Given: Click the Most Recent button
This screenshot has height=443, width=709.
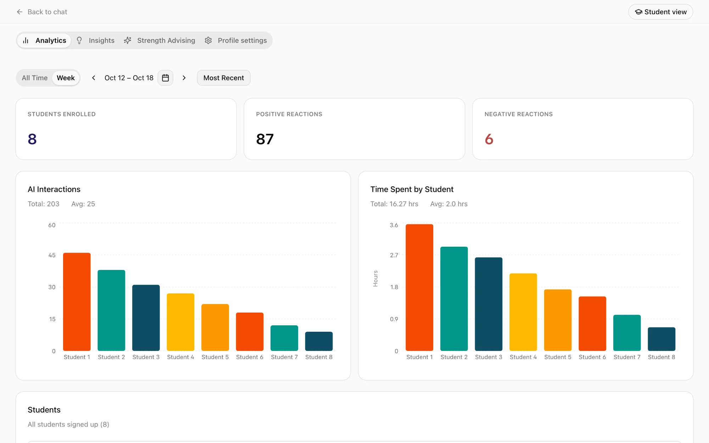Looking at the screenshot, I should click(x=224, y=78).
